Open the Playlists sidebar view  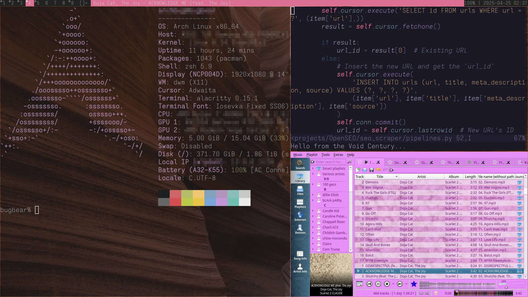point(300,203)
